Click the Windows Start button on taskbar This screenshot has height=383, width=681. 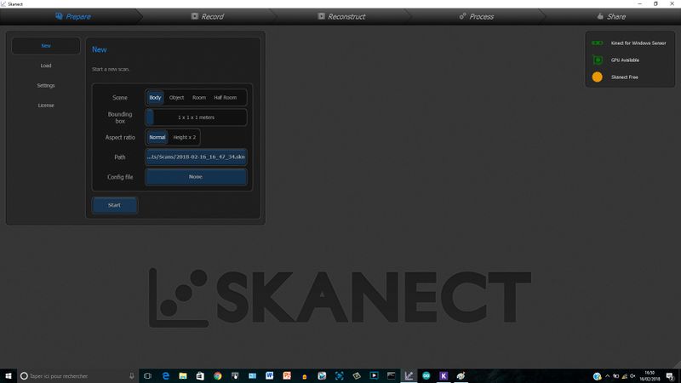click(x=9, y=375)
